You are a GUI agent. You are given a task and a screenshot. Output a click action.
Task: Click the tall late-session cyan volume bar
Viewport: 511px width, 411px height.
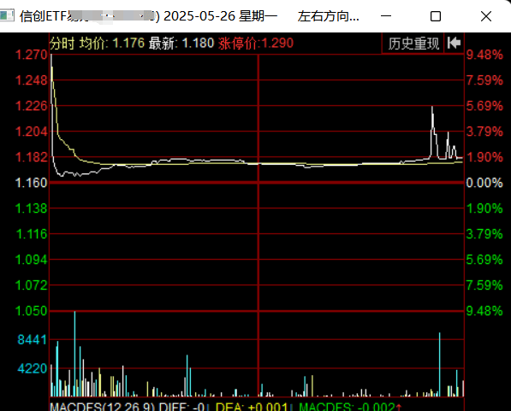[x=440, y=365]
